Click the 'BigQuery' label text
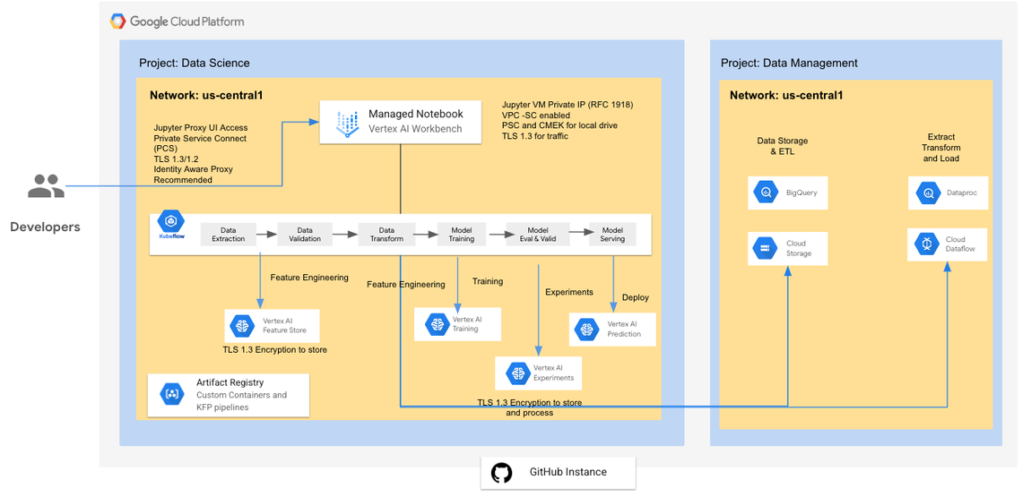The height and width of the screenshot is (497, 1031). 800,193
